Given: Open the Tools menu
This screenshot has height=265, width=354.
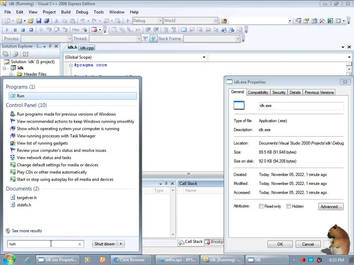Looking at the screenshot, I should [x=99, y=12].
